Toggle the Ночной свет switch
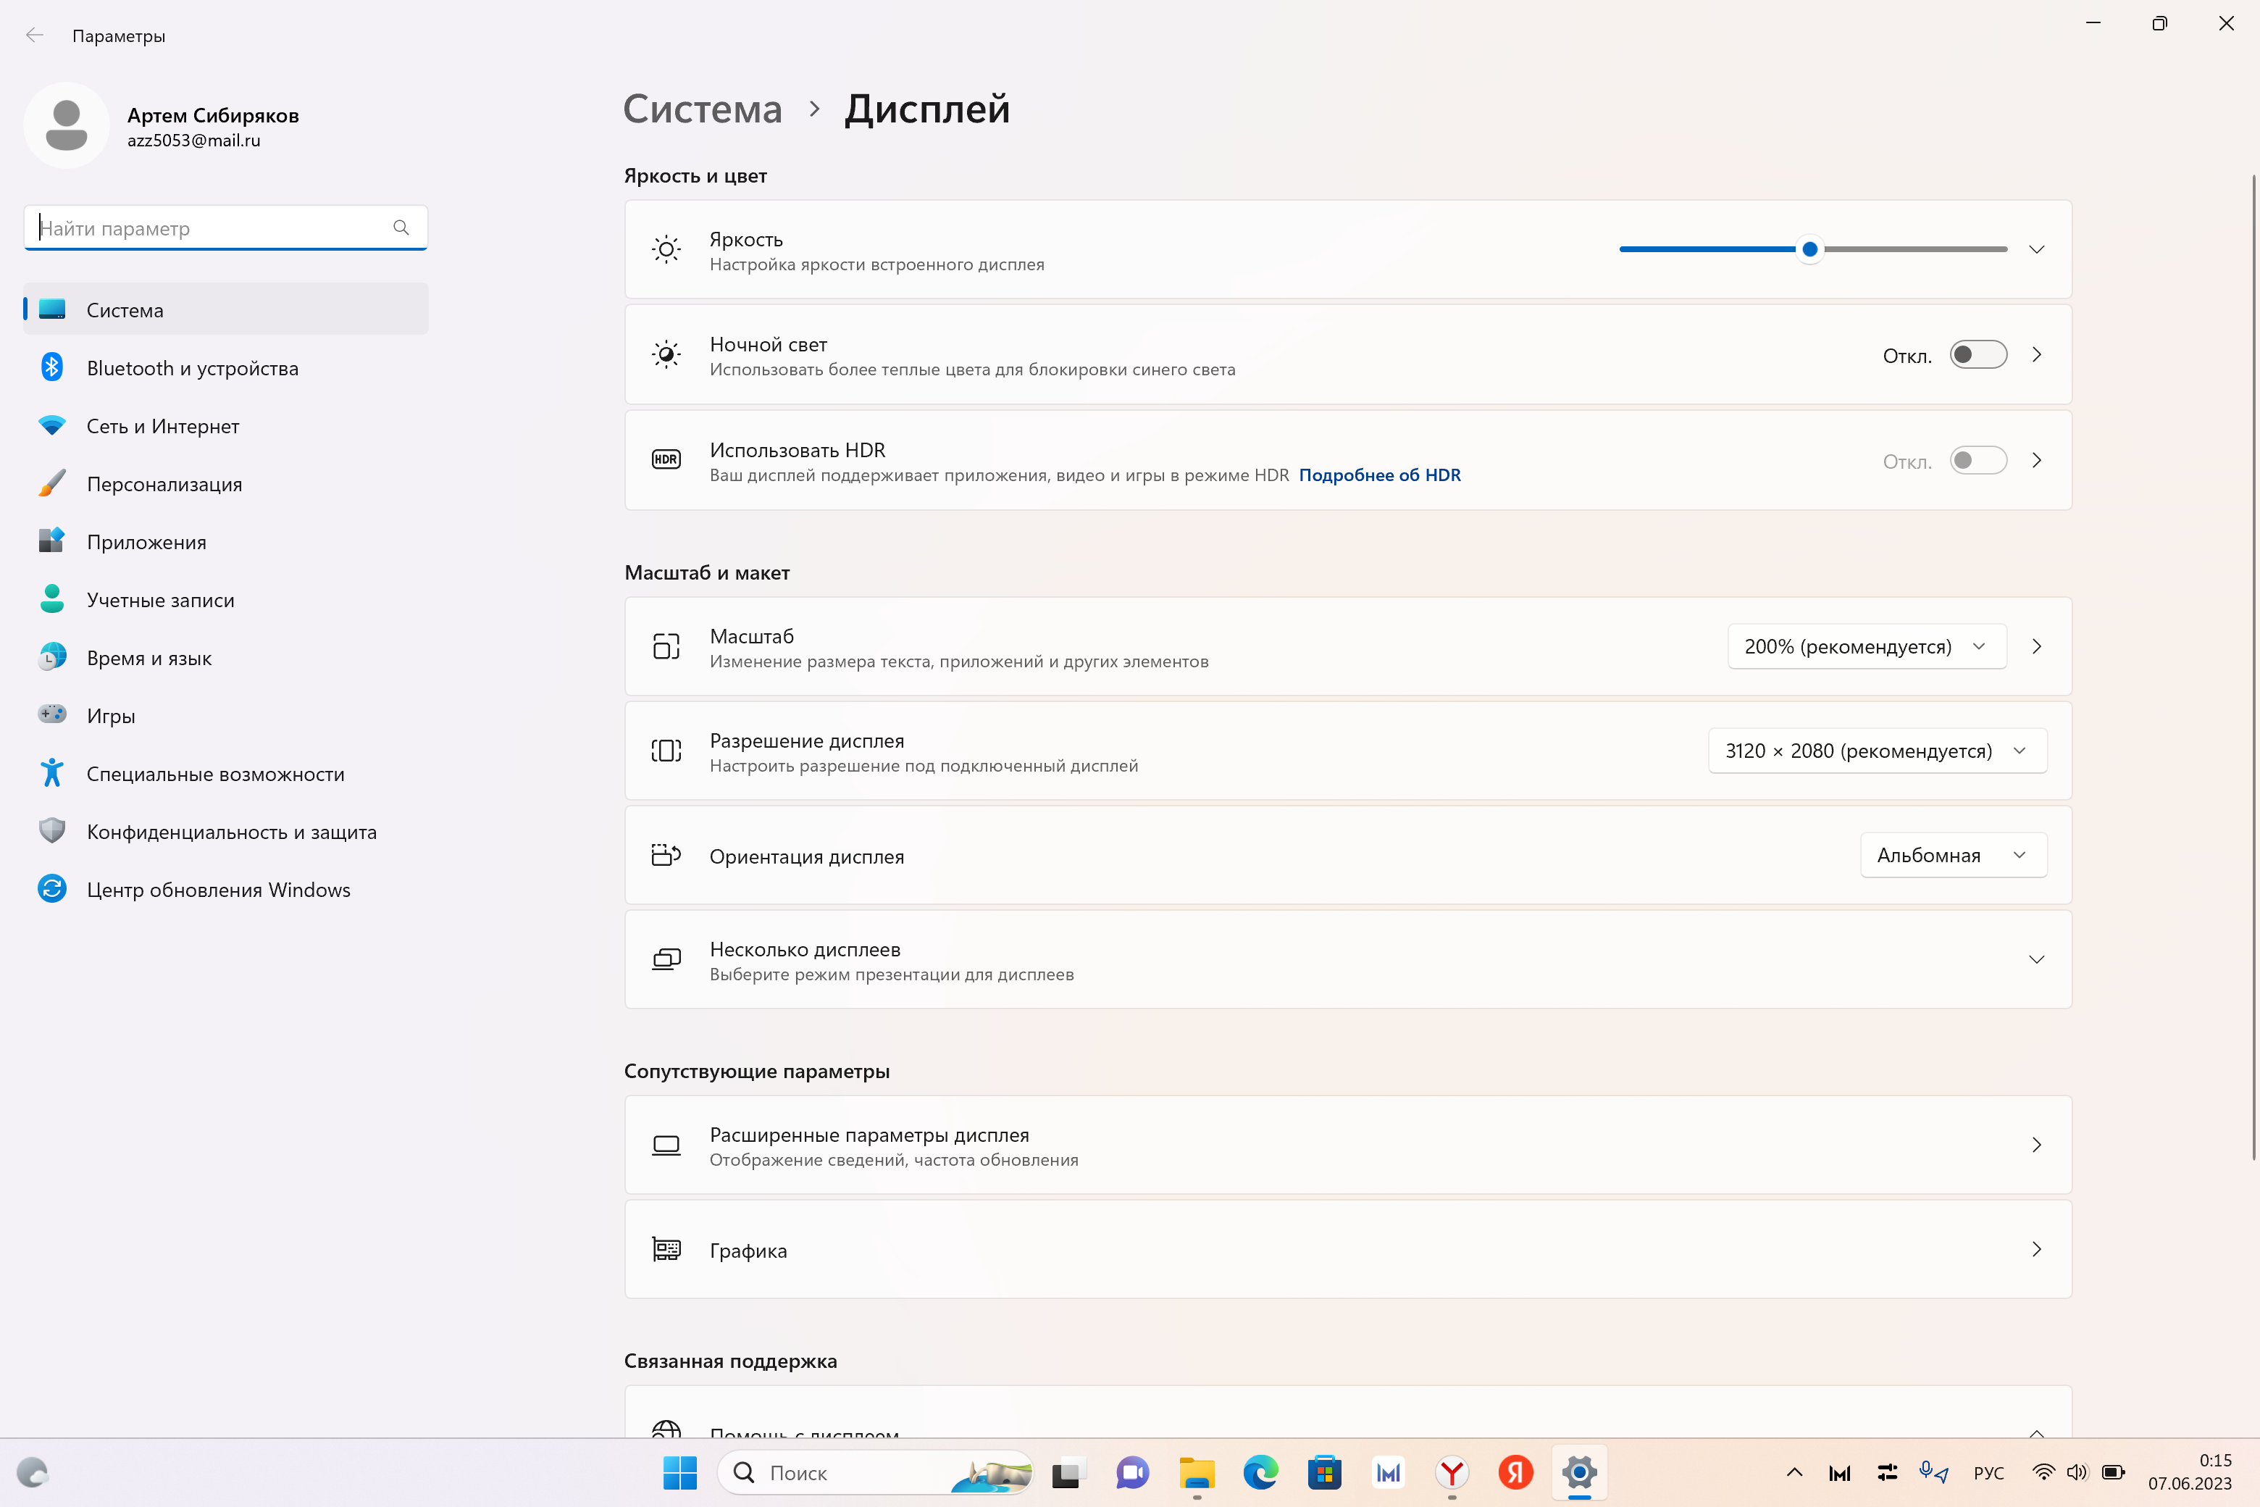 point(1977,354)
